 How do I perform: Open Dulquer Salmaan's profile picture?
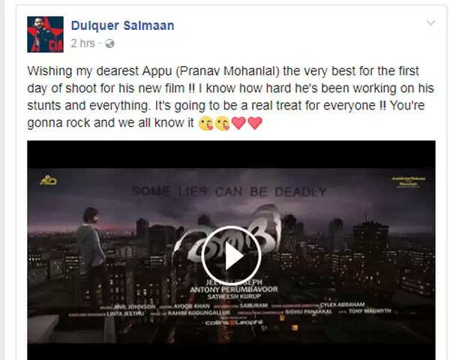(x=45, y=34)
